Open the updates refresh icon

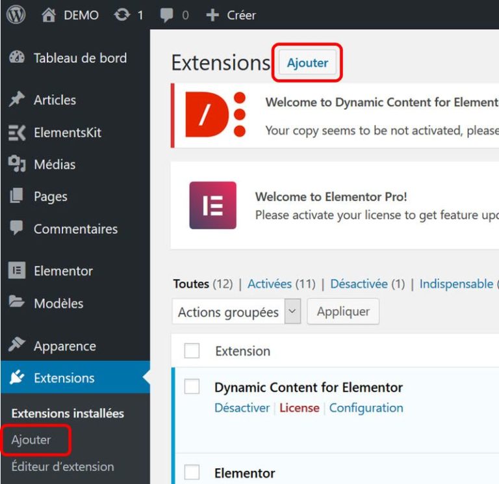point(122,15)
